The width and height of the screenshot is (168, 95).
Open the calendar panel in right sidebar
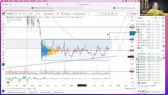tap(163, 38)
